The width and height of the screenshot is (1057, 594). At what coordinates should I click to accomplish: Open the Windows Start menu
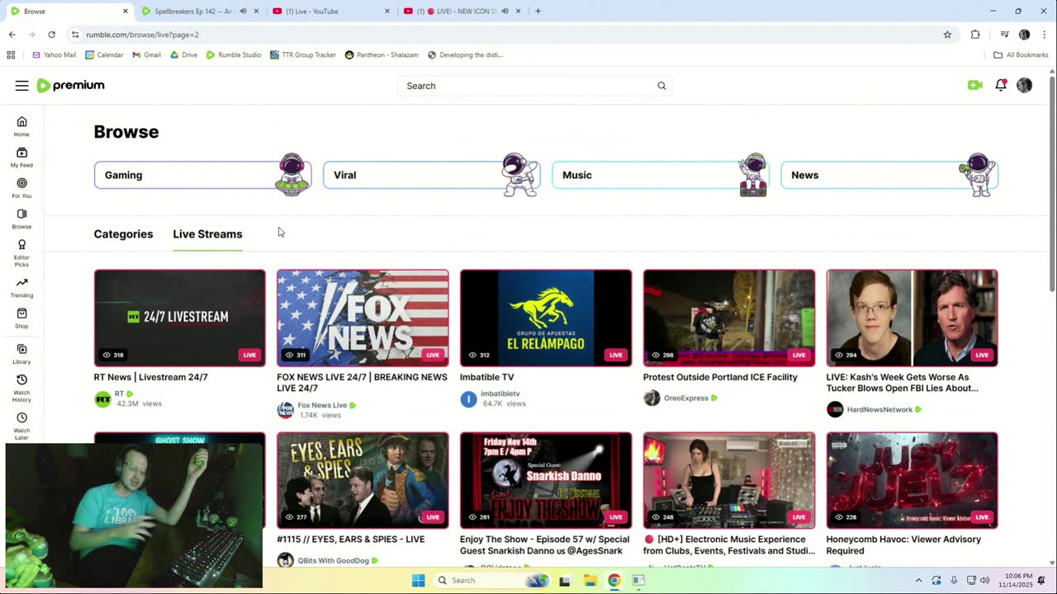(419, 581)
